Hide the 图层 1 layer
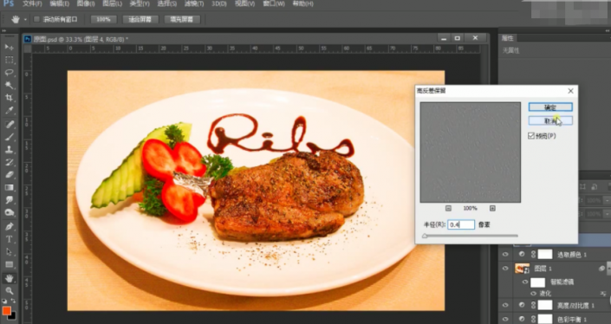This screenshot has width=611, height=324. tap(505, 269)
